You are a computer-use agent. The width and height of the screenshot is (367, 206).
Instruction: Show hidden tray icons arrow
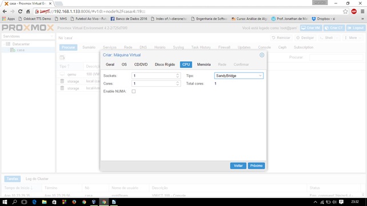(x=316, y=202)
